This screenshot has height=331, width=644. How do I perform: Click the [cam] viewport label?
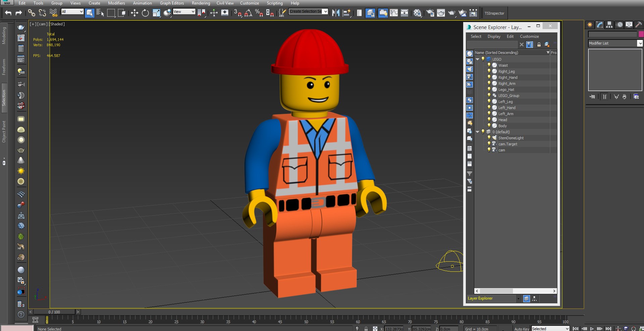[x=42, y=24]
